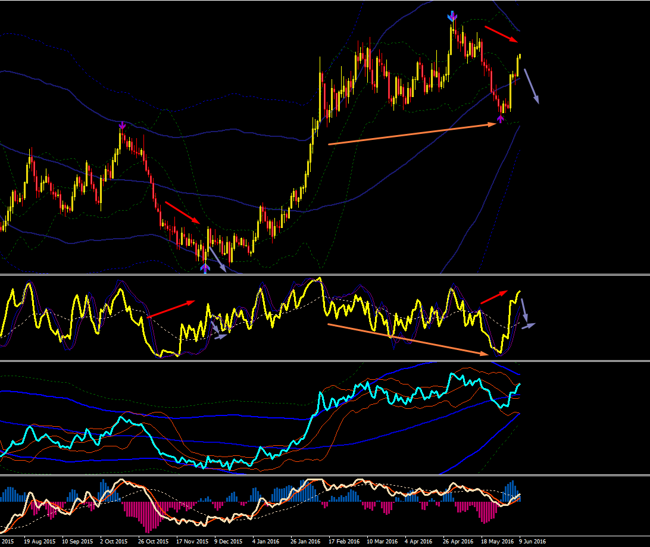650x547 pixels.
Task: Click the 10 Mar 2016 date label
Action: point(382,541)
